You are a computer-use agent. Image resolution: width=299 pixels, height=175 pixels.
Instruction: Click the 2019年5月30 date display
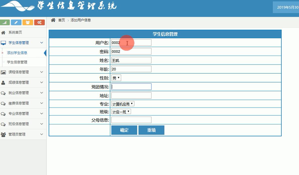tap(287, 8)
